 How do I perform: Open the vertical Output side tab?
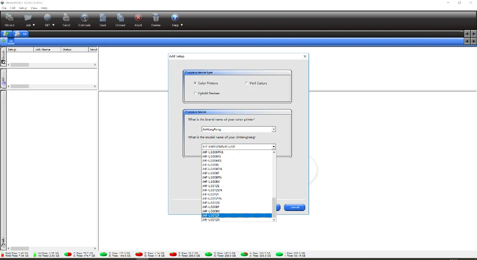tap(3, 58)
